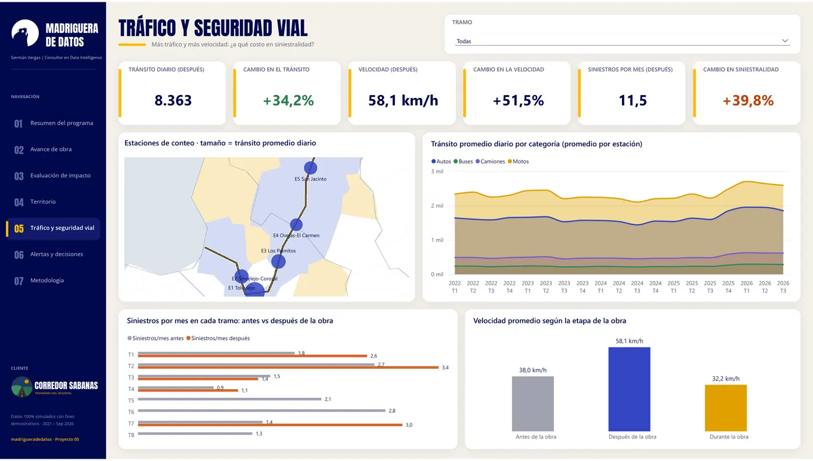Navigate to Evaluación de impacto
The width and height of the screenshot is (813, 461).
tap(53, 176)
